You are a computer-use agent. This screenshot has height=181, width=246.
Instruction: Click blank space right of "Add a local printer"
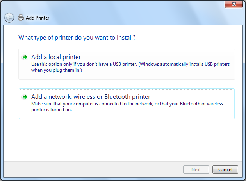(x=156, y=56)
